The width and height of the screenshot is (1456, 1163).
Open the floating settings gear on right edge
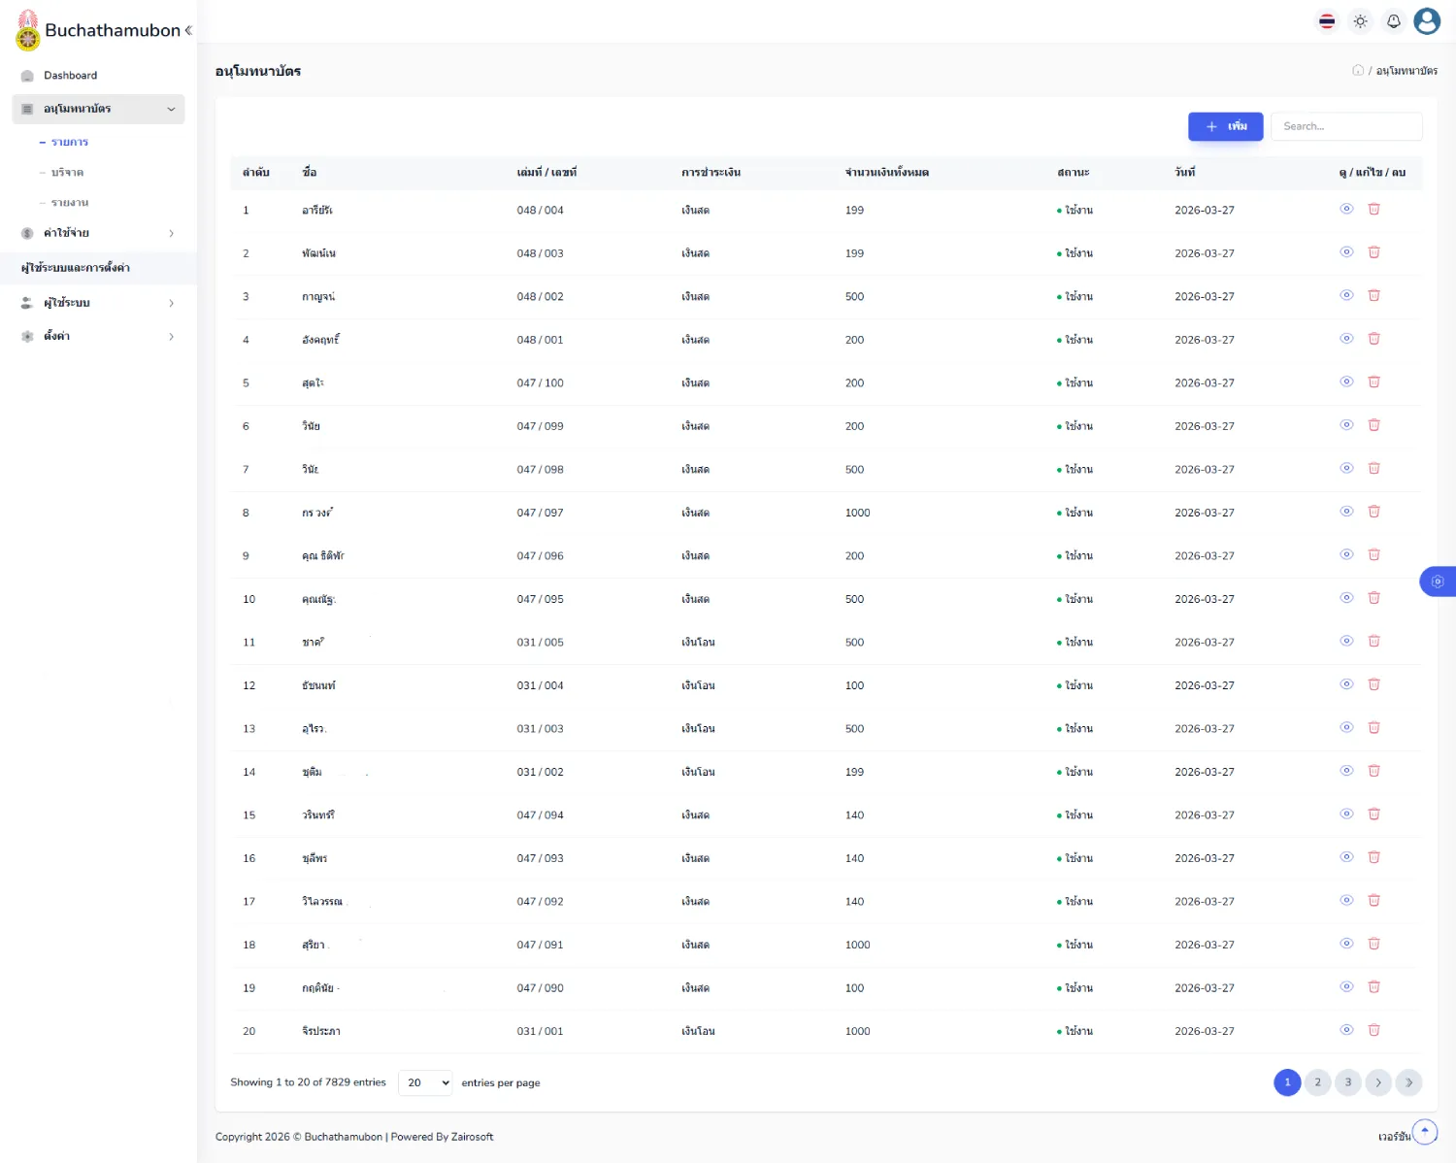click(1438, 581)
